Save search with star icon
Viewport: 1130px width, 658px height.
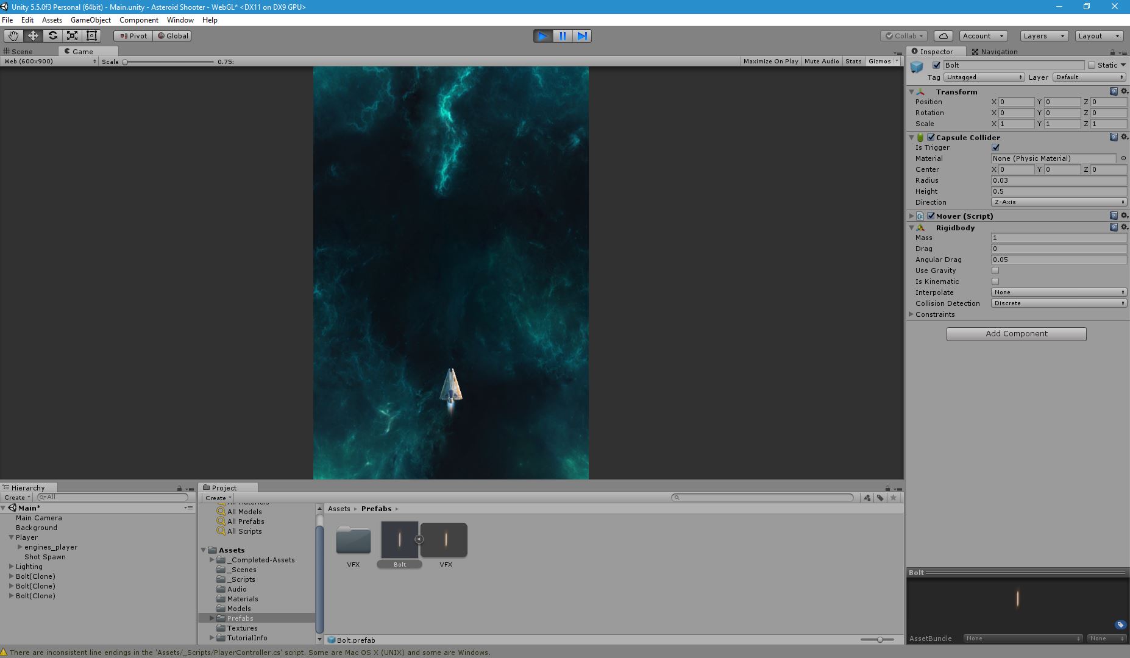[894, 498]
